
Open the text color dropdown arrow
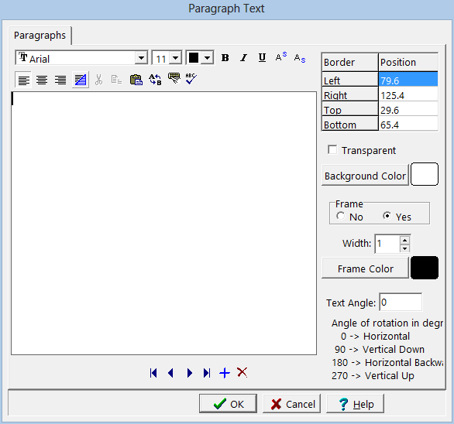[207, 58]
